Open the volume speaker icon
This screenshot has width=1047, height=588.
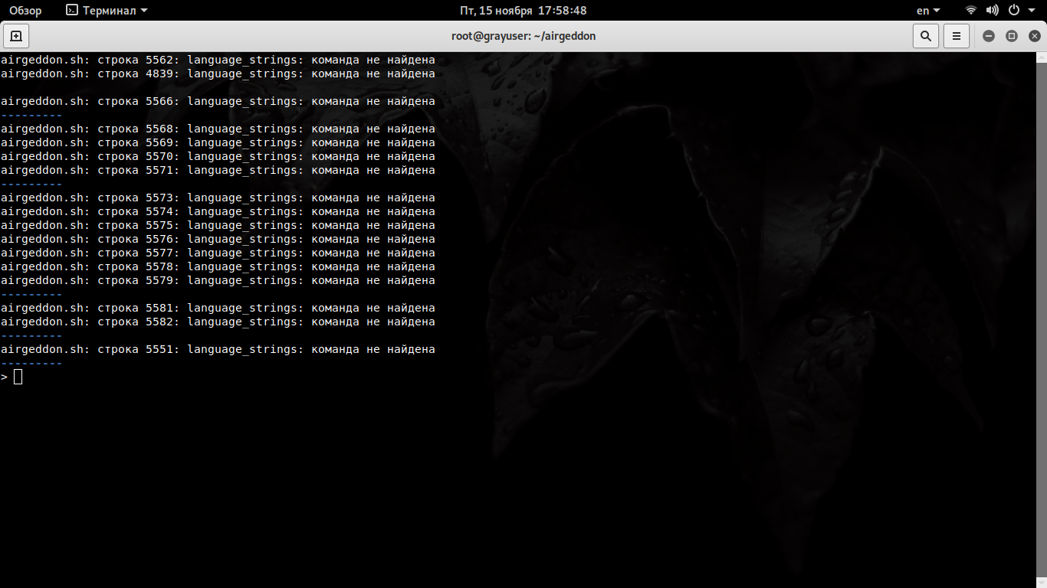click(x=992, y=11)
